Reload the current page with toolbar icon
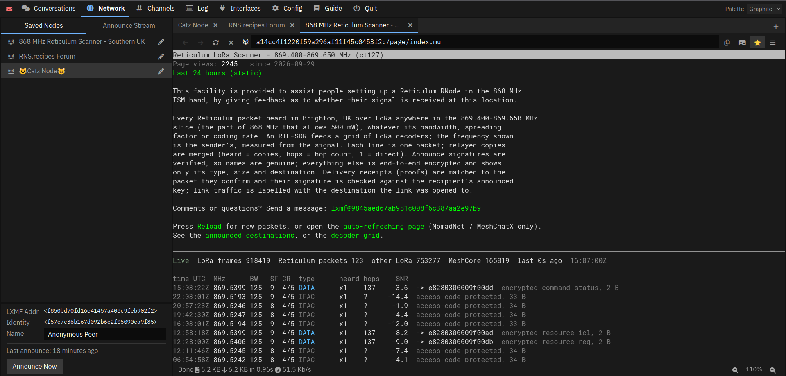This screenshot has width=786, height=376. [x=216, y=42]
